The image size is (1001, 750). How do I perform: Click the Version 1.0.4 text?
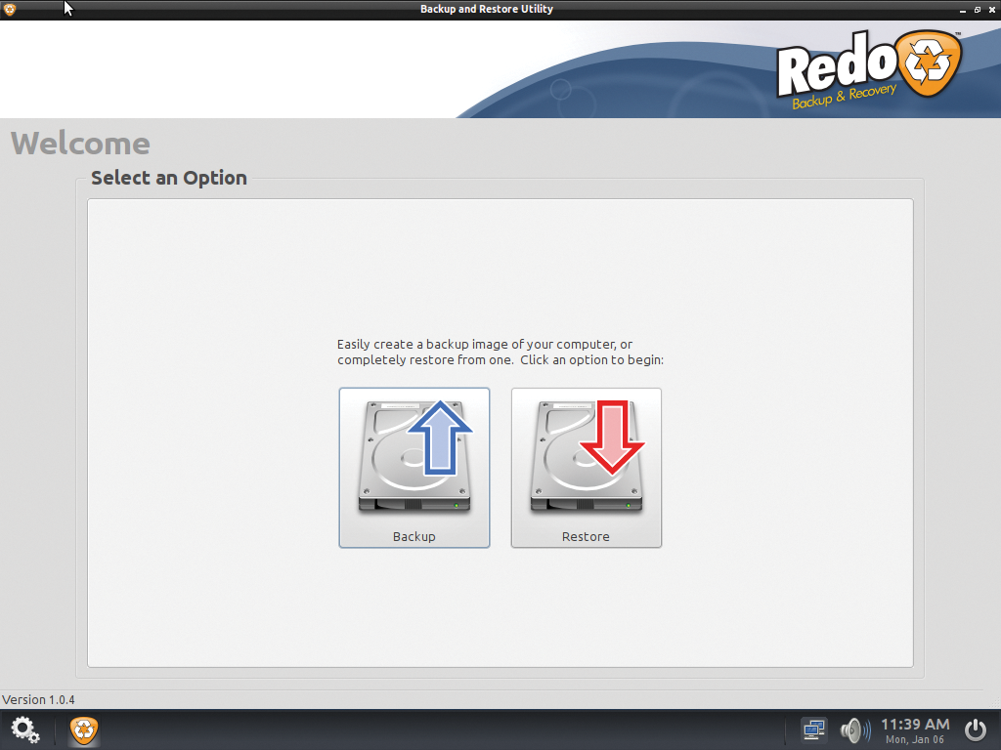[38, 699]
